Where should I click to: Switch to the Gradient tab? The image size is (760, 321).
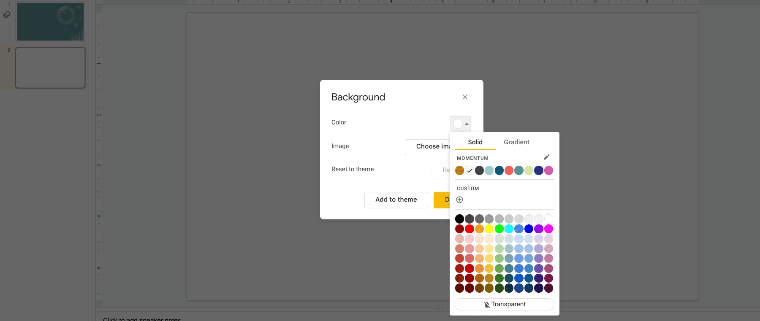click(516, 142)
